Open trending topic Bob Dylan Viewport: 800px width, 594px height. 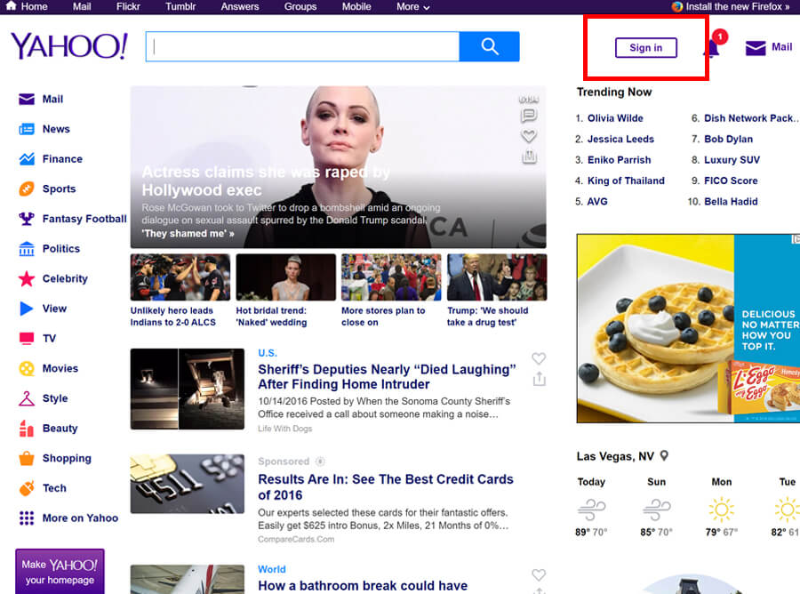[728, 139]
